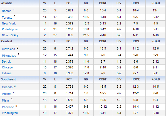
Task: Click the Washington team link
Action: click(x=10, y=113)
